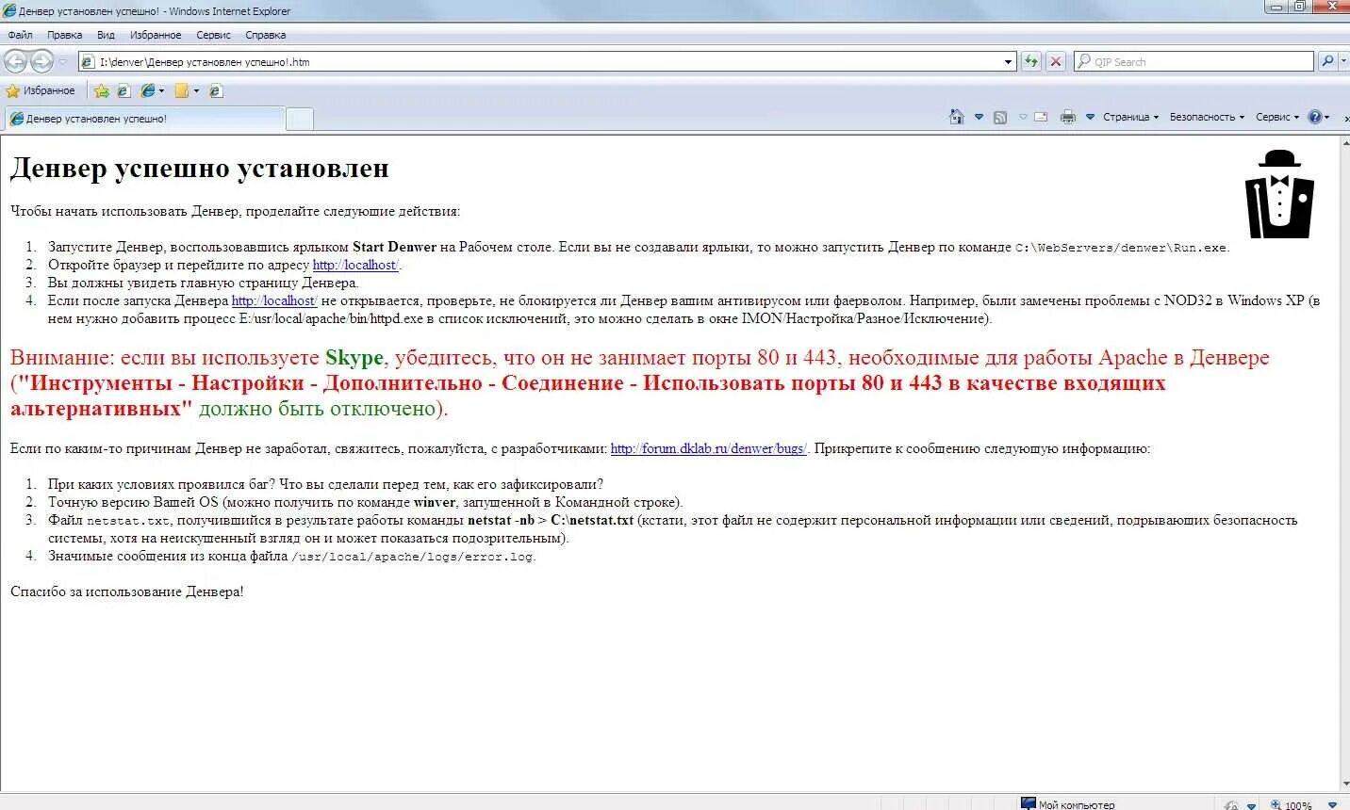This screenshot has width=1350, height=810.
Task: Open the Вид menu
Action: [106, 35]
